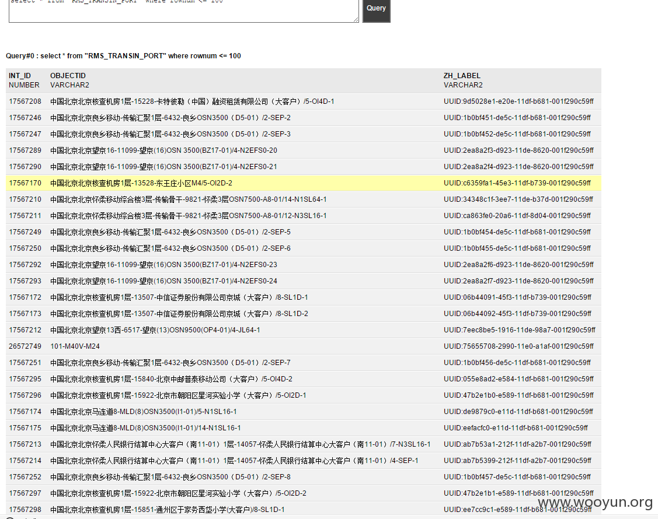Select INT_ID cell 17567250
The height and width of the screenshot is (519, 658).
click(25, 248)
